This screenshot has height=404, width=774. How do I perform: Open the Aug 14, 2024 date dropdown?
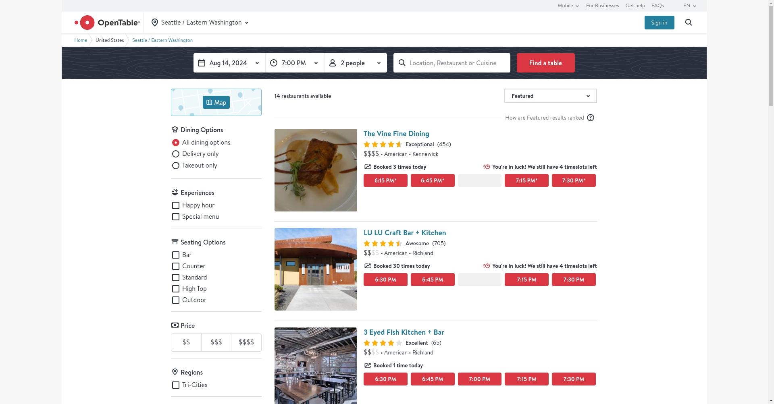229,63
